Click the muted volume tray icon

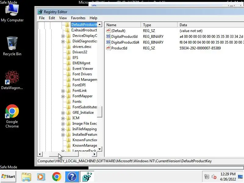pos(214,177)
